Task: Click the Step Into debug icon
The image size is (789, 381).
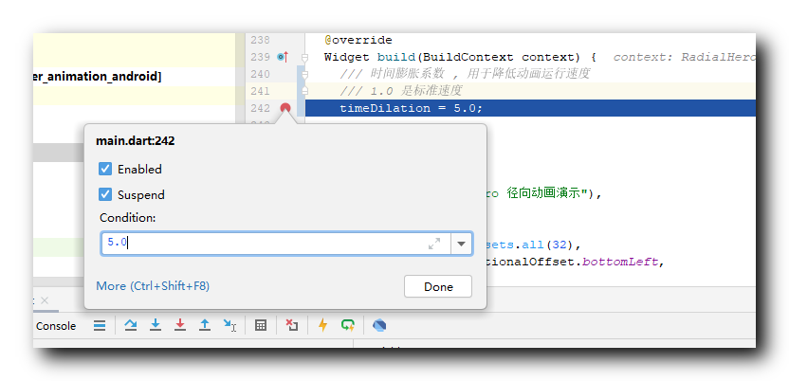Action: pyautogui.click(x=156, y=326)
